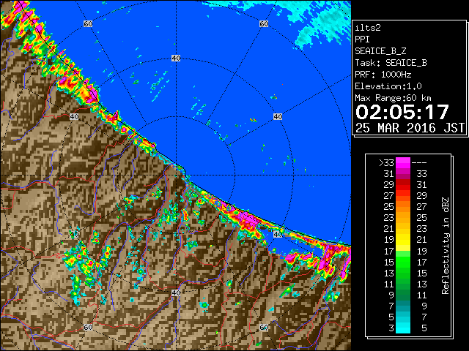Click the '25 MAR 2016 JST' date

click(410, 128)
